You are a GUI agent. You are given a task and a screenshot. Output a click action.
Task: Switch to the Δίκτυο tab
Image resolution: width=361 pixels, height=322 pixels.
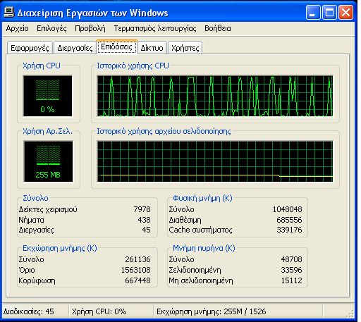152,48
